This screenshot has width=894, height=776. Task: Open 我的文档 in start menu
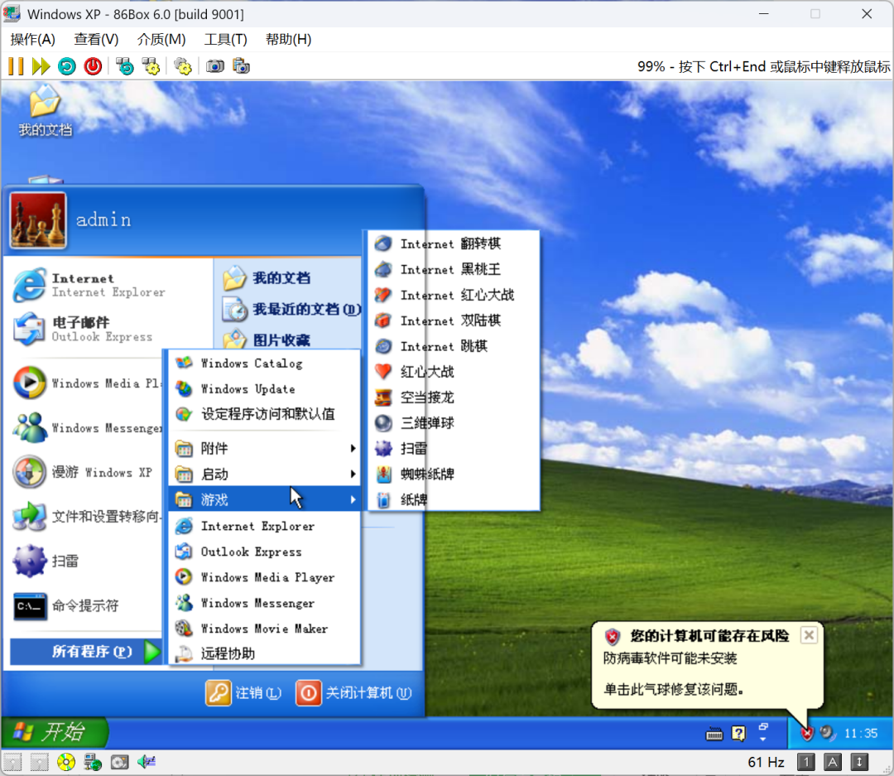[288, 278]
